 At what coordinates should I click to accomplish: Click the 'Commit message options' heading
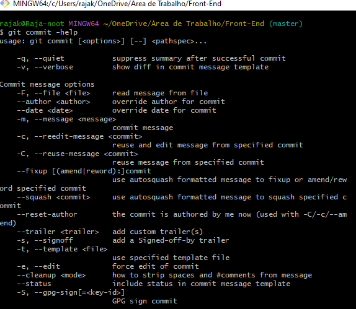point(47,84)
